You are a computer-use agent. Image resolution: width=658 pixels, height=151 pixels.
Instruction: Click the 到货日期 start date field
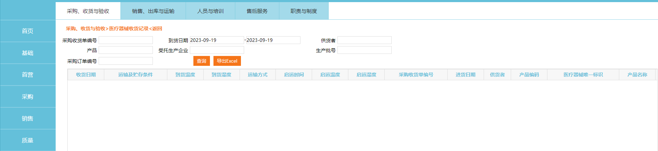tap(217, 40)
